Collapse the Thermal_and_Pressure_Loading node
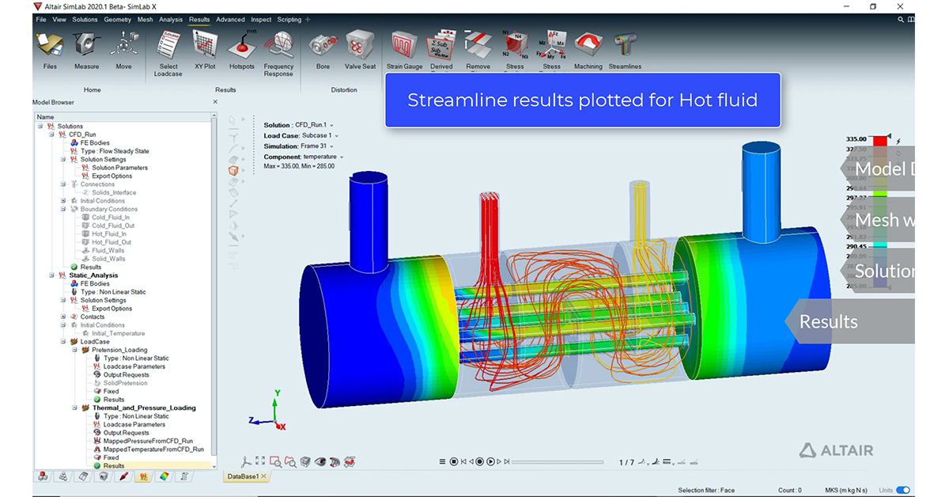The image size is (949, 497). pyautogui.click(x=75, y=408)
